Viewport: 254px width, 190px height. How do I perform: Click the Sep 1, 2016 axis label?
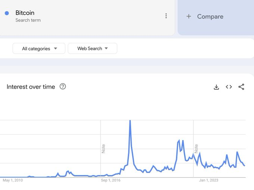pos(111,180)
